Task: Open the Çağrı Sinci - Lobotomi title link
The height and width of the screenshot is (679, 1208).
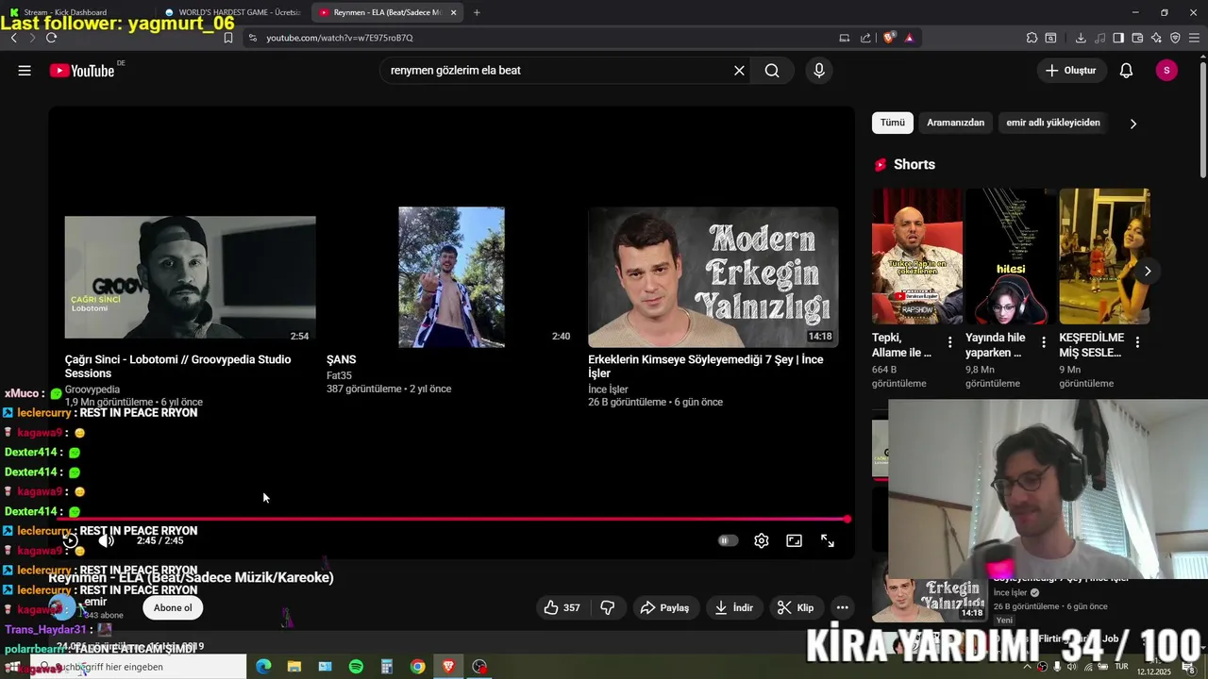Action: (x=177, y=366)
